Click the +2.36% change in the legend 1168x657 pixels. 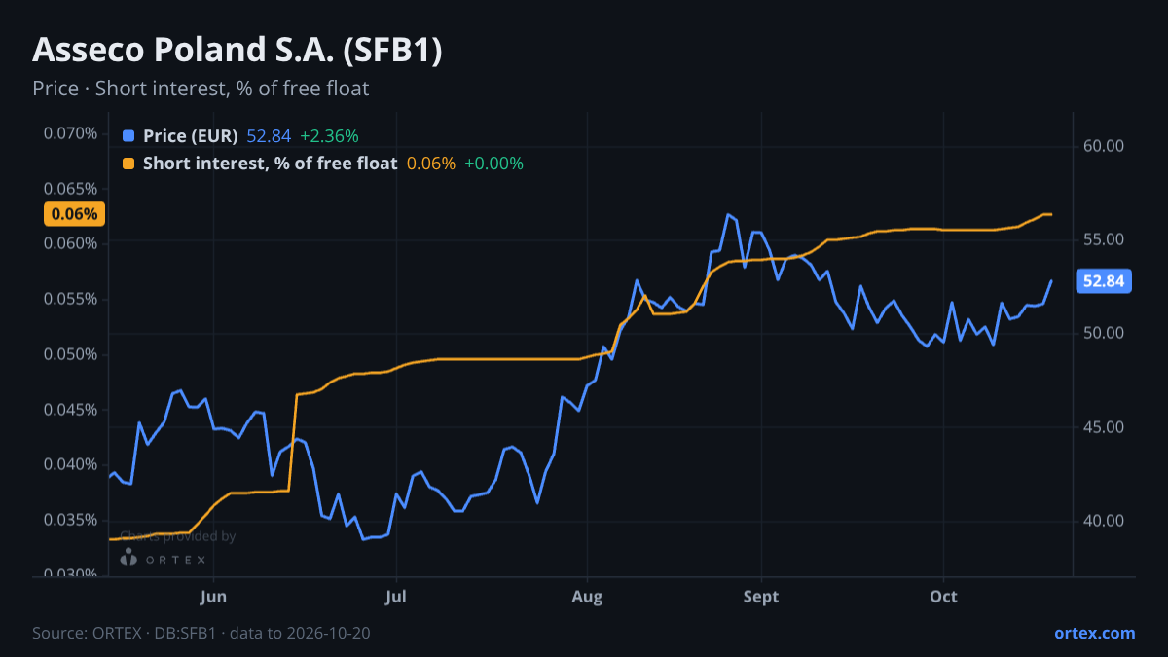pyautogui.click(x=329, y=136)
